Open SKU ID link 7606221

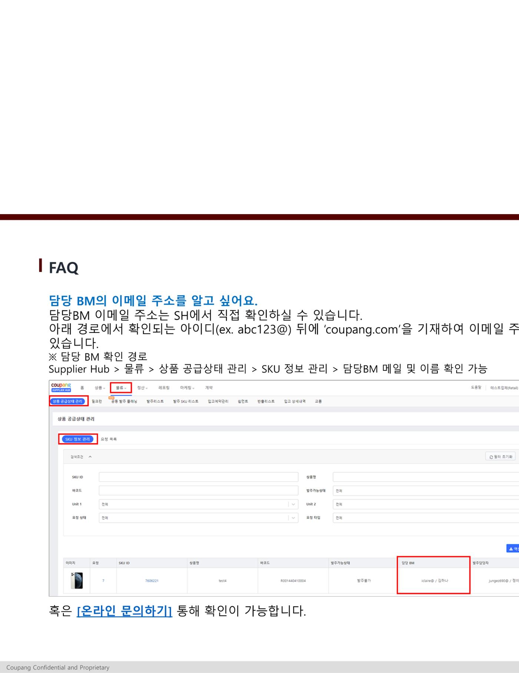tap(152, 581)
